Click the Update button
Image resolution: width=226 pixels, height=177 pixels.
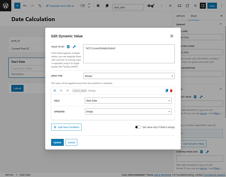point(57,142)
